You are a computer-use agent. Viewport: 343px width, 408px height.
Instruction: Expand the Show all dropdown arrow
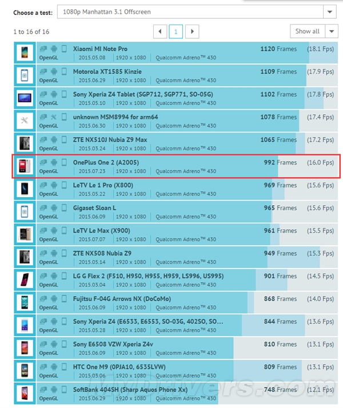(332, 31)
